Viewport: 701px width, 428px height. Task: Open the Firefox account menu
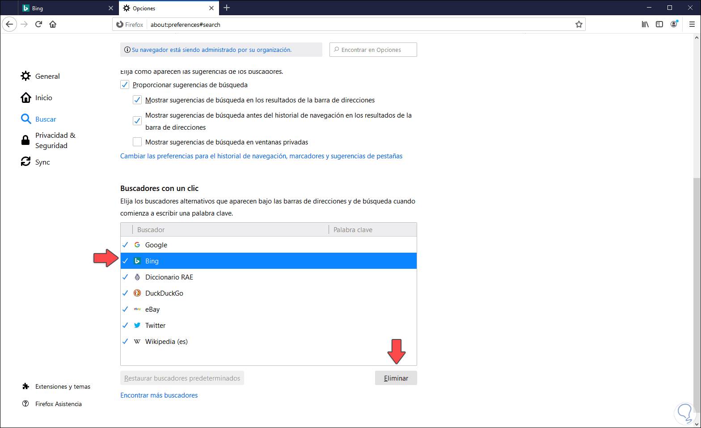[674, 24]
